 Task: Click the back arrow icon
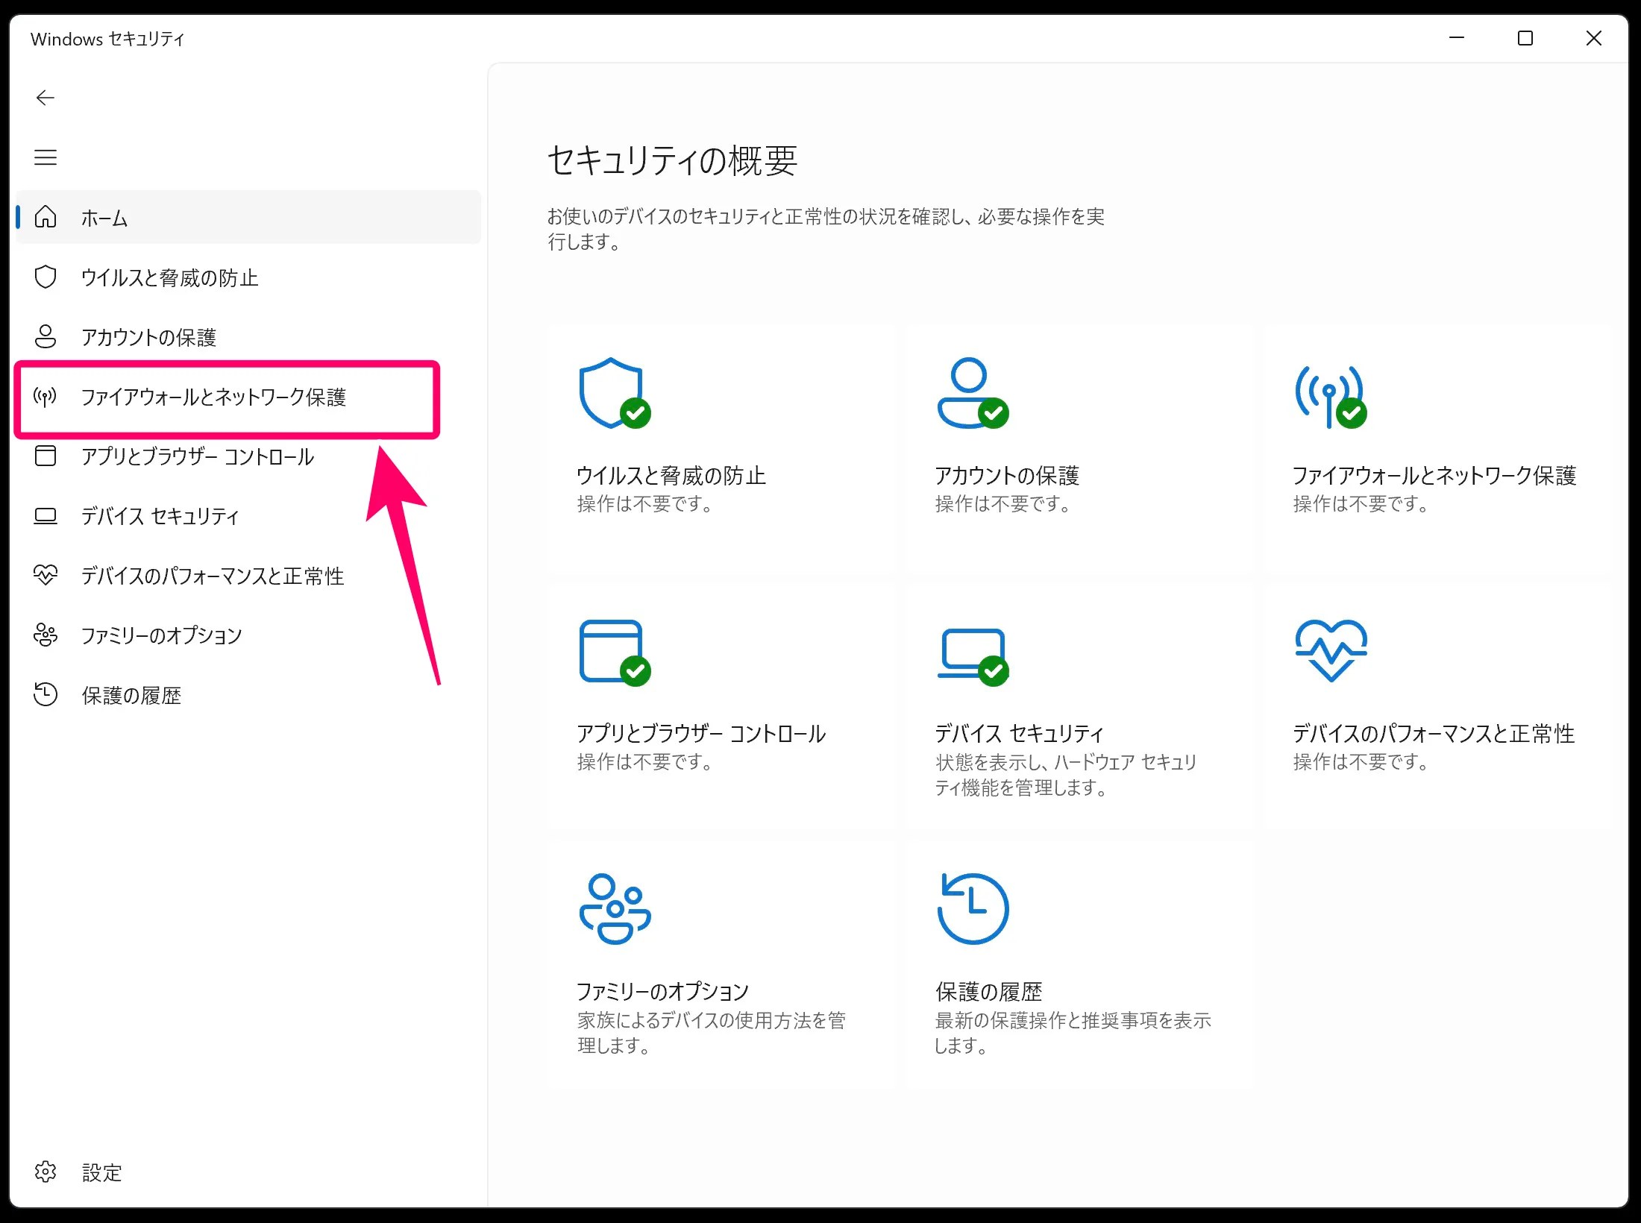[x=46, y=98]
